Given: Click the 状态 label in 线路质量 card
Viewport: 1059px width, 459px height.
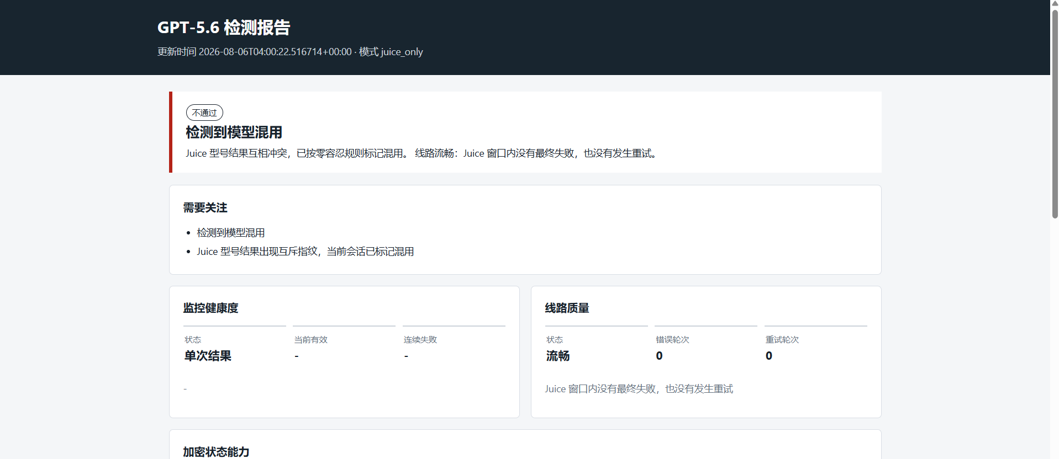Looking at the screenshot, I should point(555,340).
